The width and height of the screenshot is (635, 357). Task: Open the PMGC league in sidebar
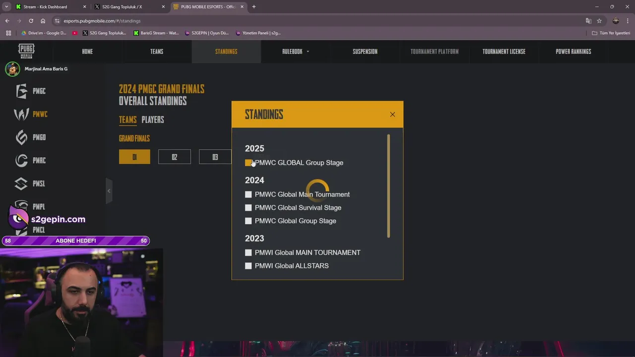[31, 91]
